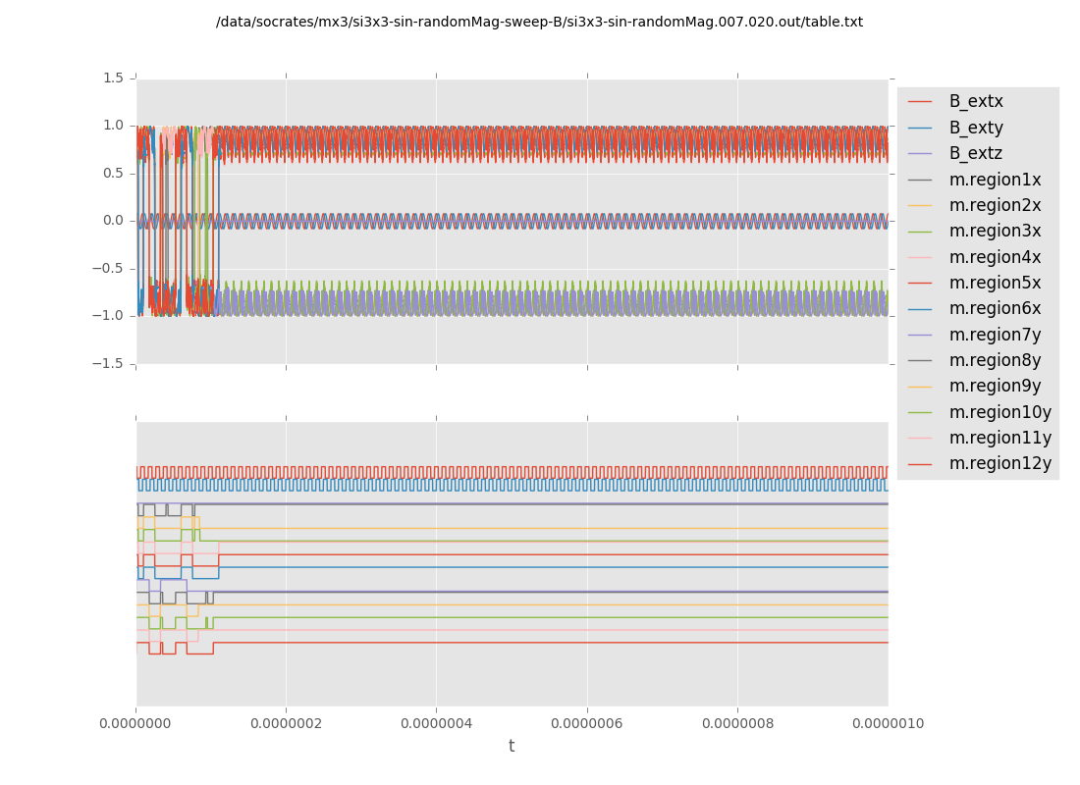Click the line swatch beside m.region2x

point(920,206)
